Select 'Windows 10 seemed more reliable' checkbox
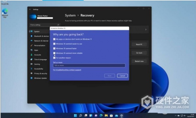Image resolution: width=196 pixels, height=118 pixels. (54, 53)
